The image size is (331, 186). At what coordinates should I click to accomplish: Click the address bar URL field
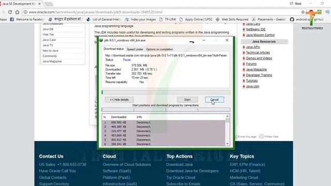[162, 12]
